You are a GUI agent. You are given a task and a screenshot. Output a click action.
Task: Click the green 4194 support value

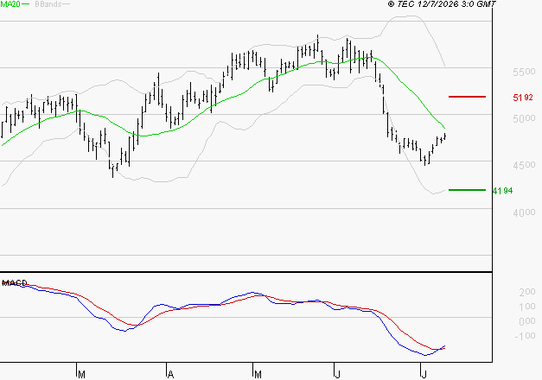pos(502,191)
